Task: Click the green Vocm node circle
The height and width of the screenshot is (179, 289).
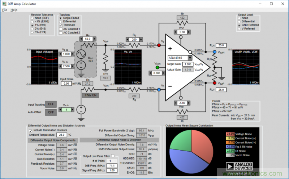Action: (x=158, y=67)
